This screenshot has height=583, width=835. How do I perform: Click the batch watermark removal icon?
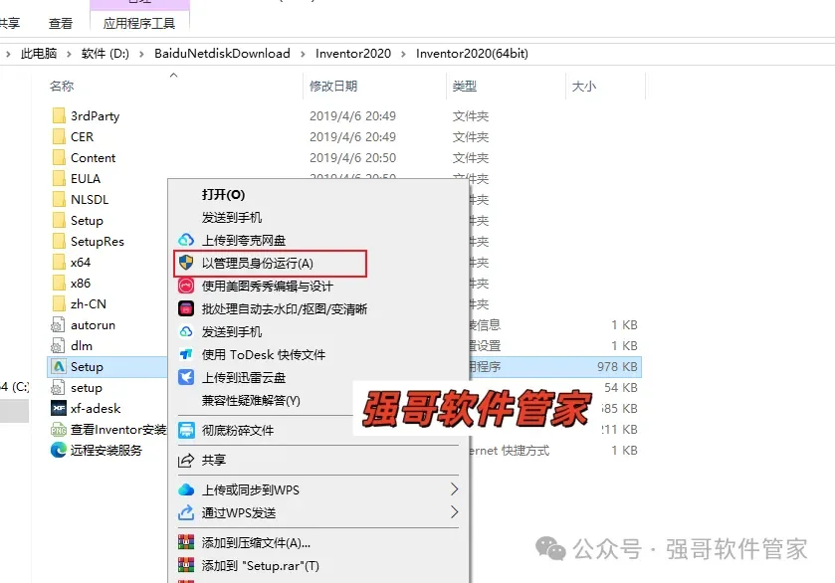(186, 308)
